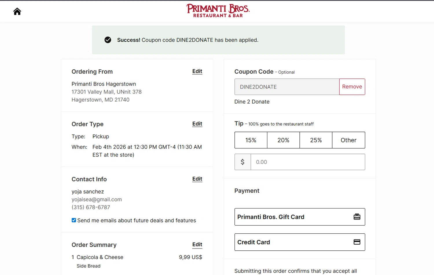Go home via the house icon

coord(17,11)
